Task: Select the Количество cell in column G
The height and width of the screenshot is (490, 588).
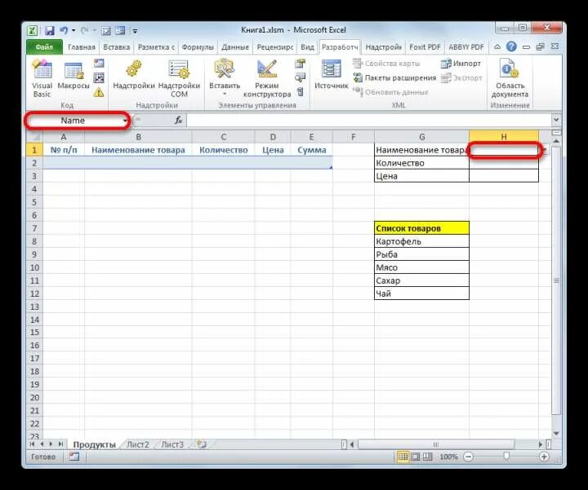Action: (421, 163)
